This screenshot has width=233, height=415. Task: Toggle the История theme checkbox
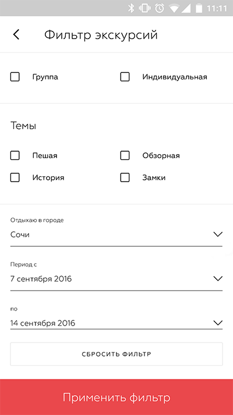click(x=15, y=177)
